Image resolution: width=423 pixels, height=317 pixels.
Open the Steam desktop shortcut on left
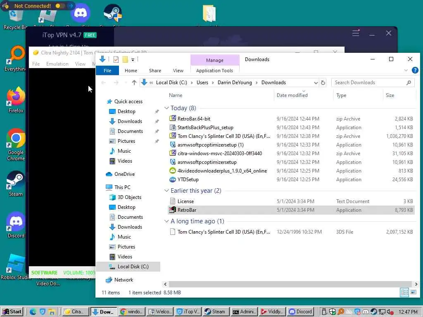click(x=16, y=184)
